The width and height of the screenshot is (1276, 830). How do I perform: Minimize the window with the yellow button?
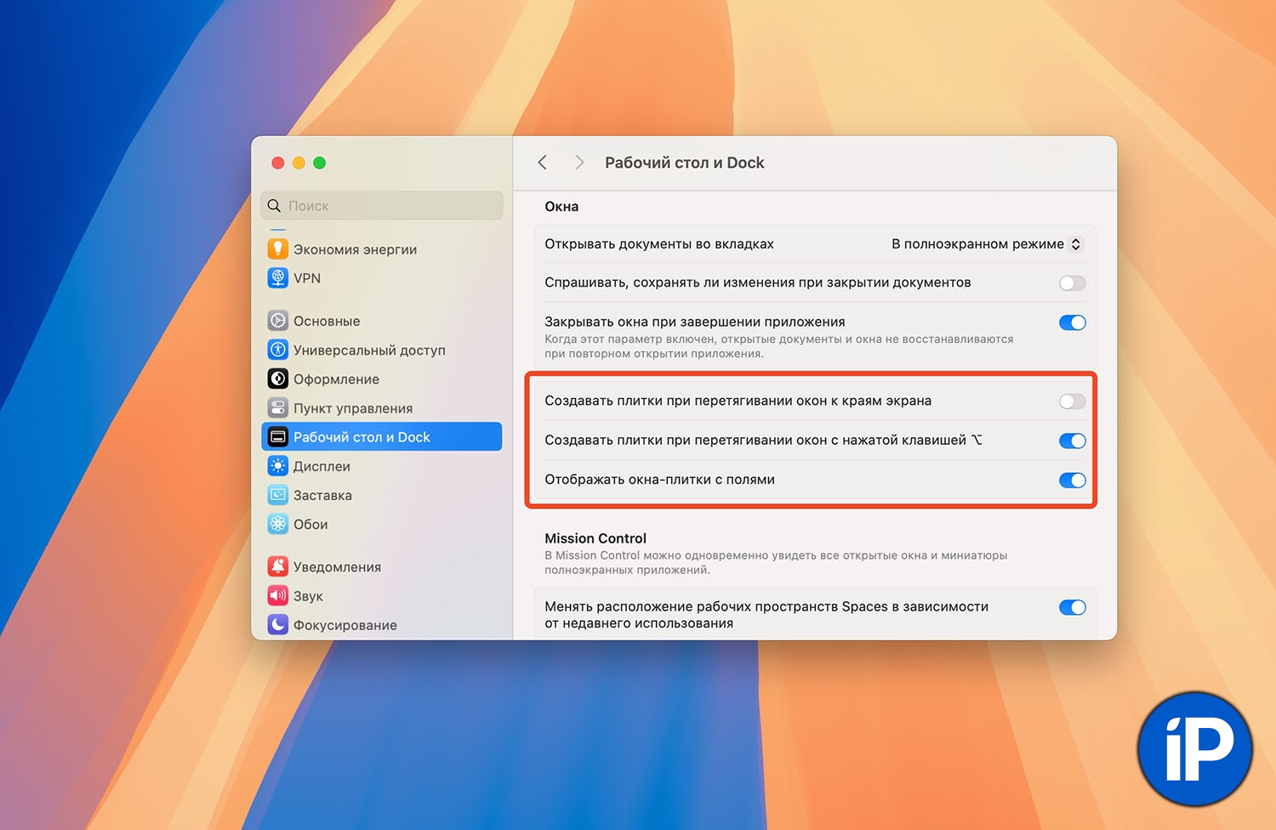pyautogui.click(x=299, y=162)
